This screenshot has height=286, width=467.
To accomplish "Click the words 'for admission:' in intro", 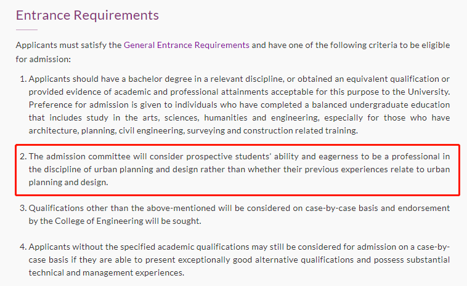I will coord(43,59).
